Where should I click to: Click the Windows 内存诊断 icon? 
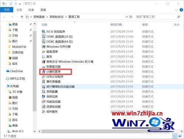[43, 46]
